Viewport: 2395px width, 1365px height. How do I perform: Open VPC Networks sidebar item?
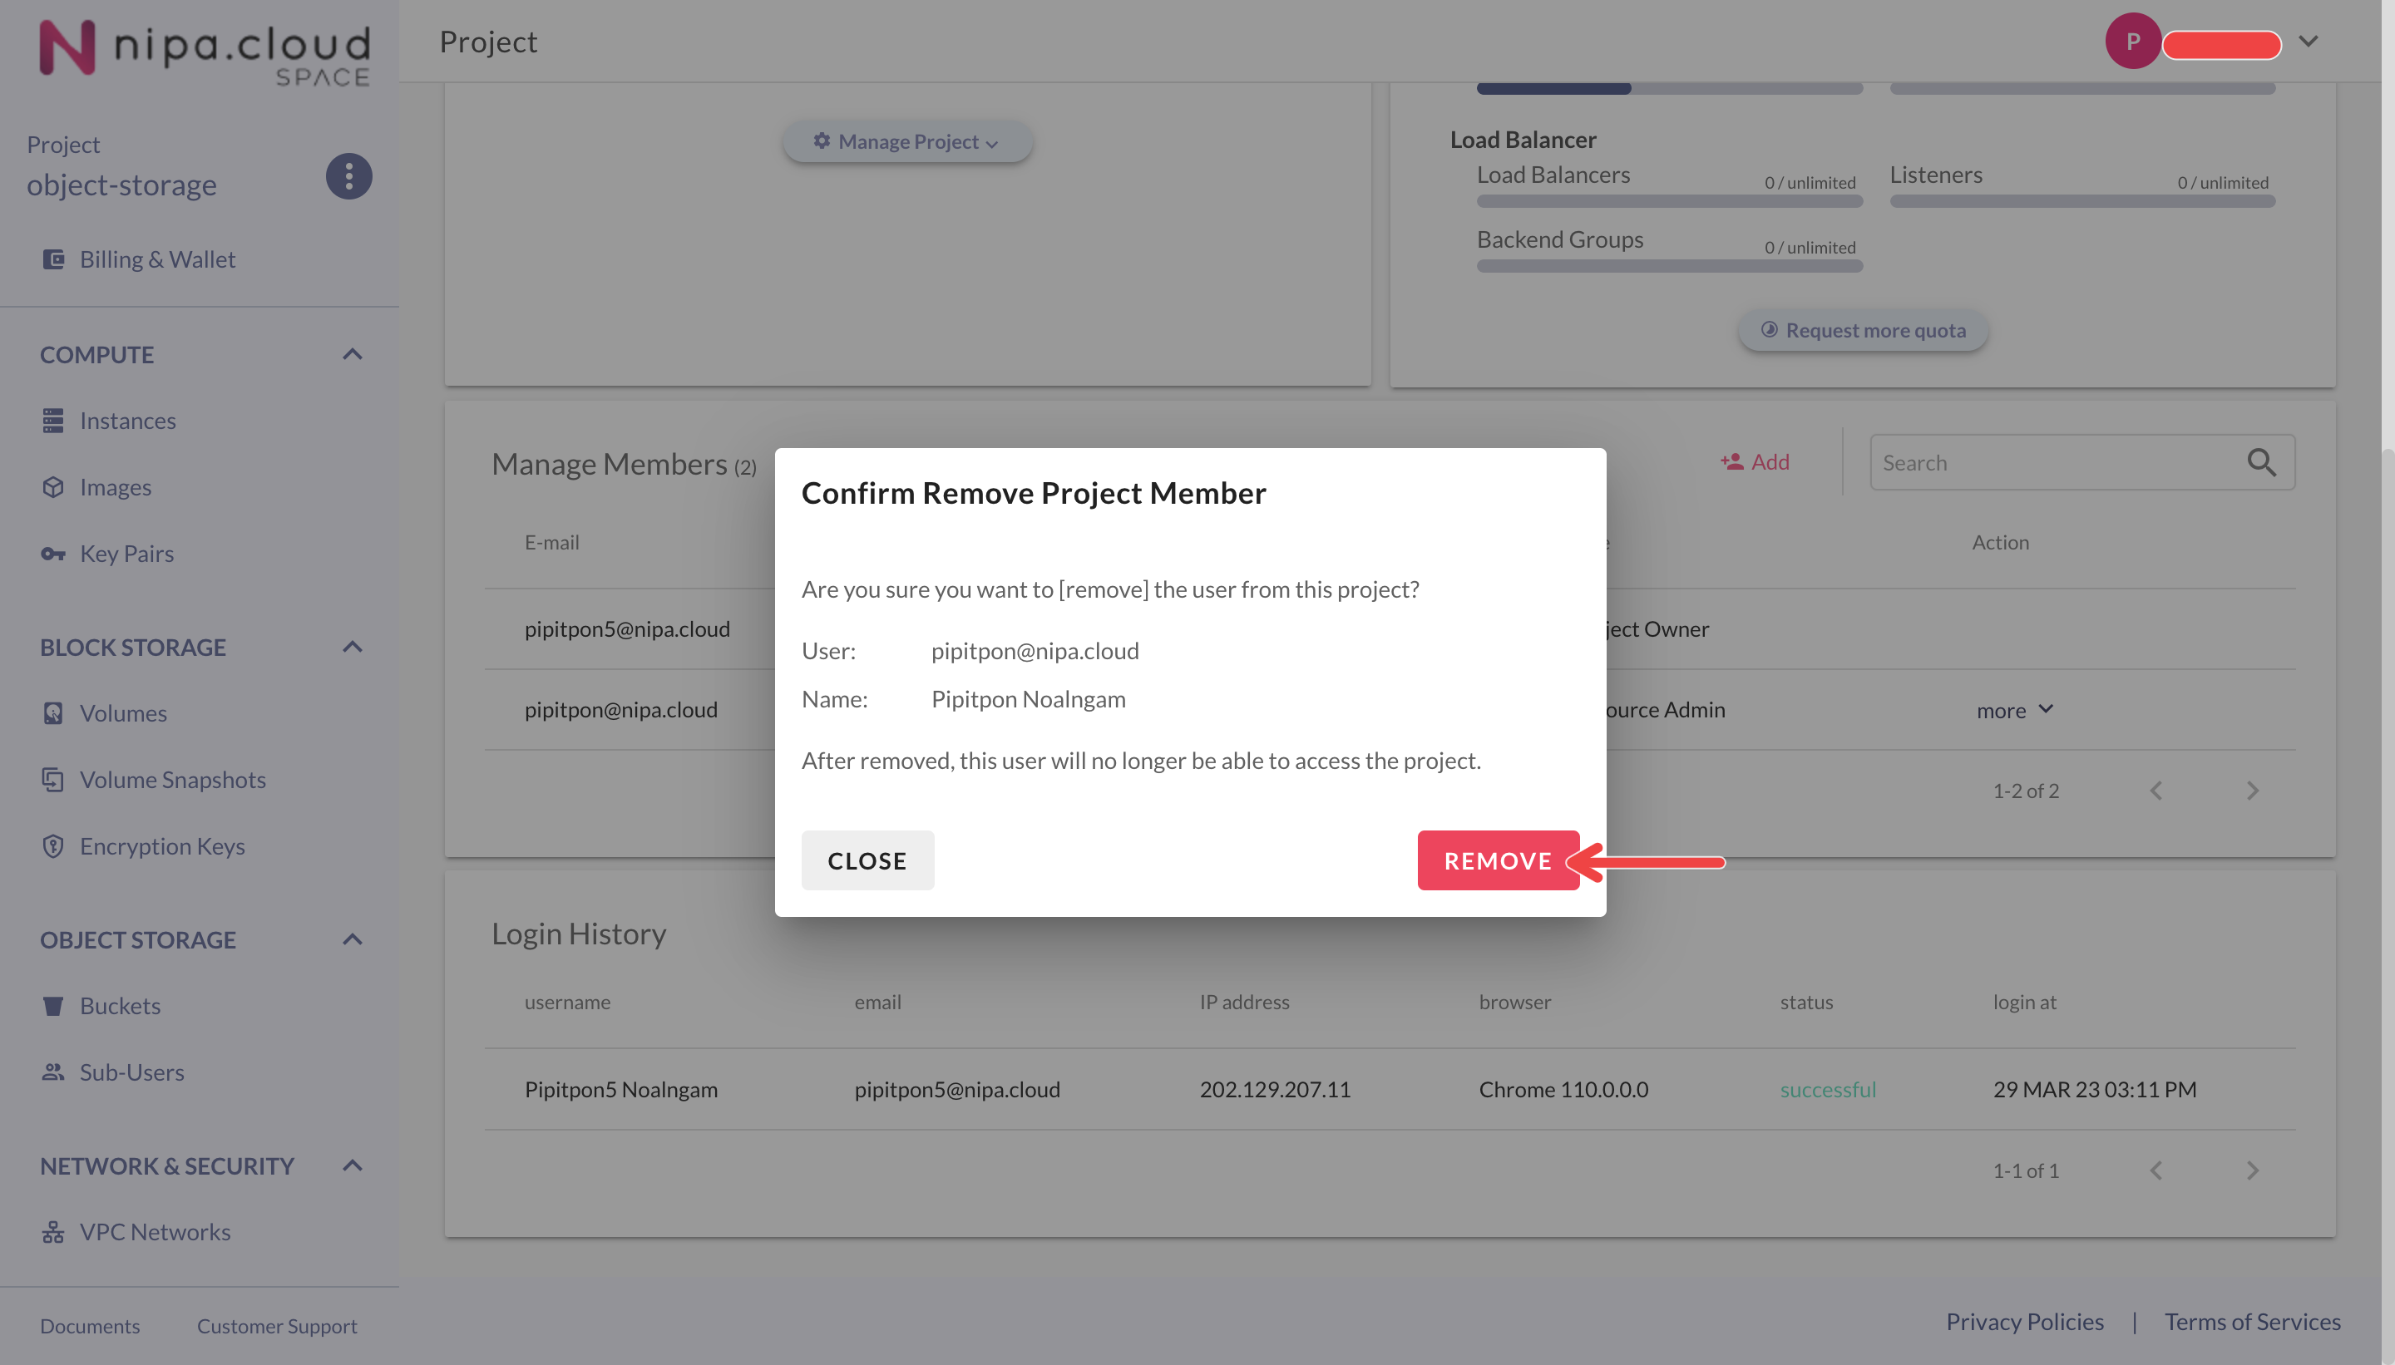[155, 1232]
